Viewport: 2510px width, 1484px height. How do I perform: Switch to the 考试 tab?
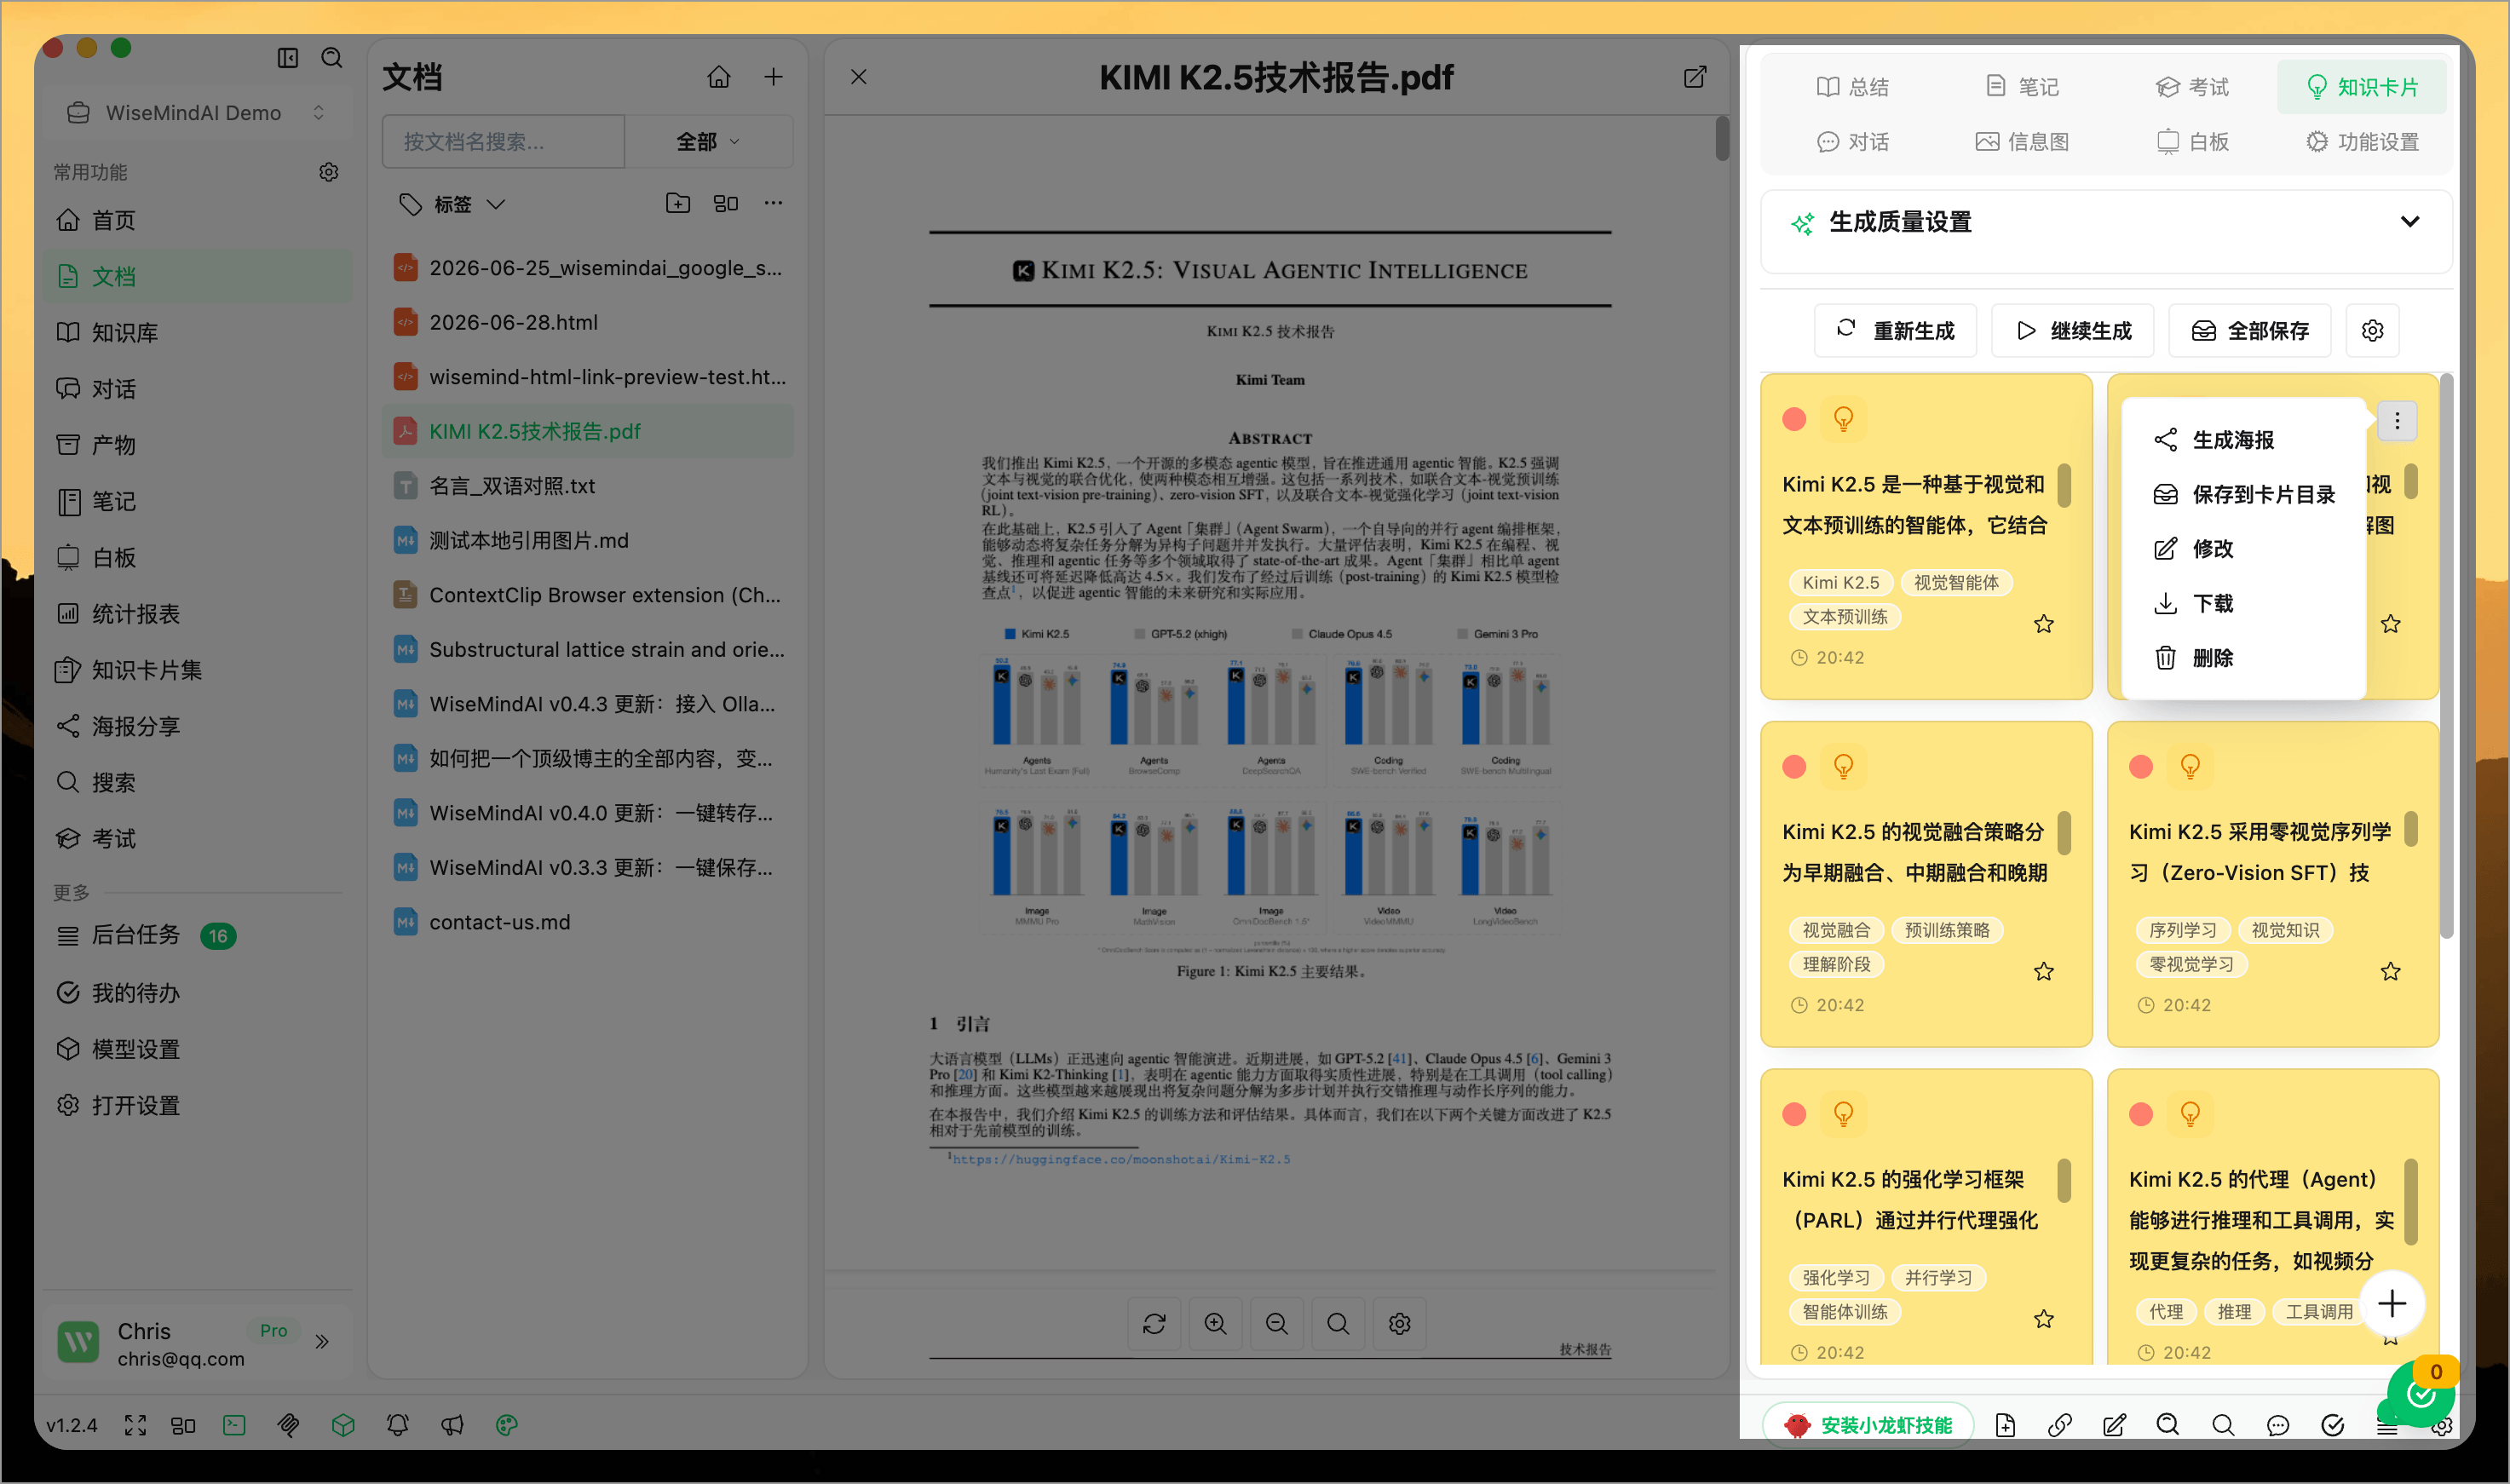2192,87
